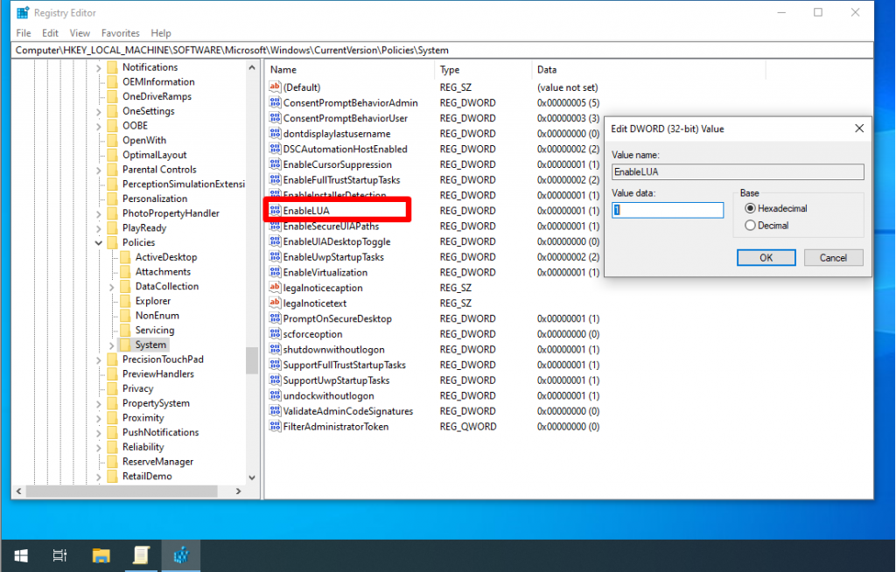The image size is (896, 572).
Task: Click the Registry Editor icon in taskbar
Action: (182, 555)
